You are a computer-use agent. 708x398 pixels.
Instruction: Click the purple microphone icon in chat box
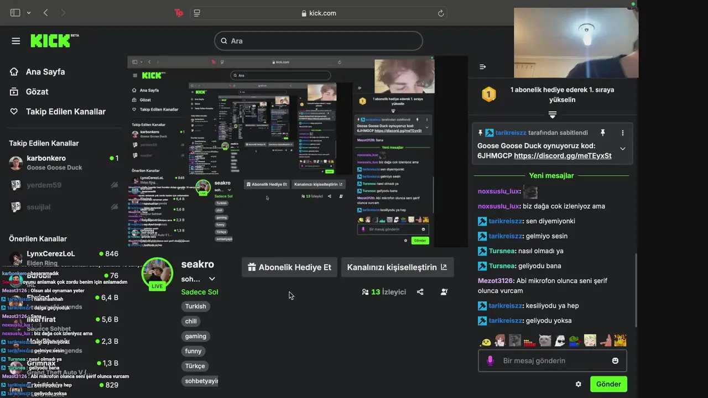pos(490,360)
